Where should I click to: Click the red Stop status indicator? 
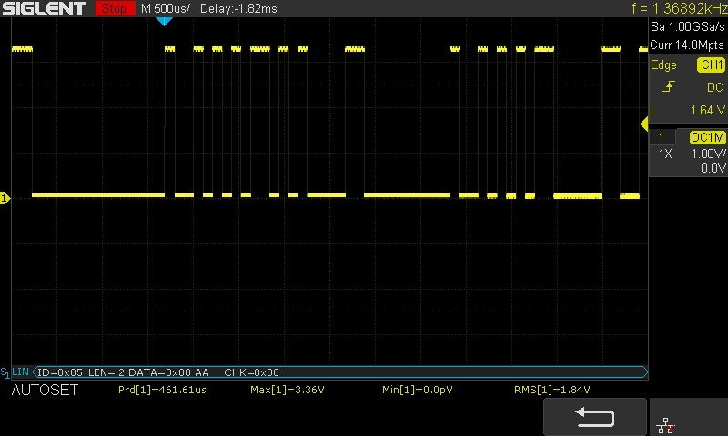click(113, 8)
